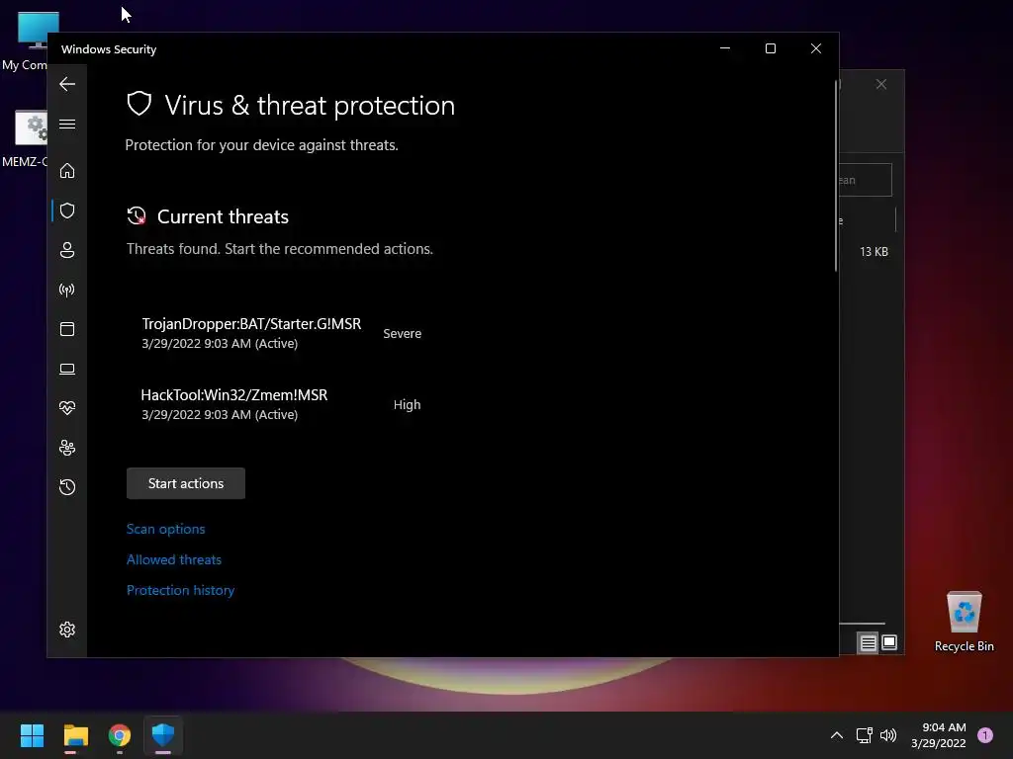Open Settings gear in Windows Security

pyautogui.click(x=67, y=630)
